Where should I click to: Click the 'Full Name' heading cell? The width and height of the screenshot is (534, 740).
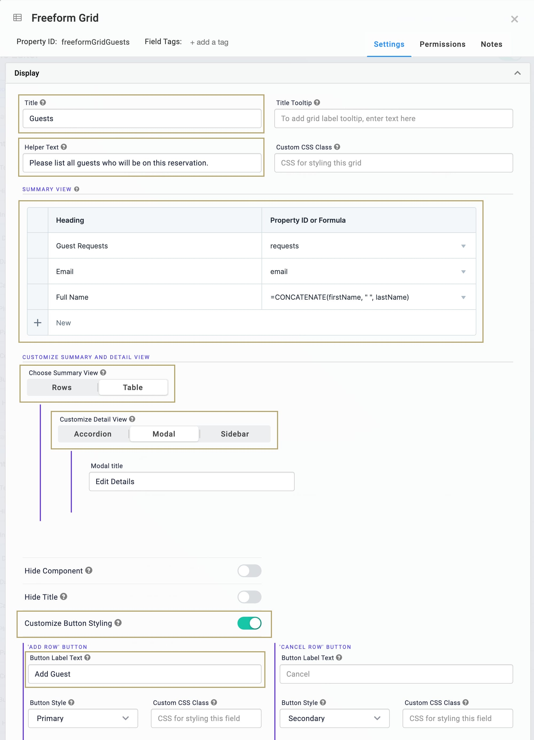pos(155,297)
